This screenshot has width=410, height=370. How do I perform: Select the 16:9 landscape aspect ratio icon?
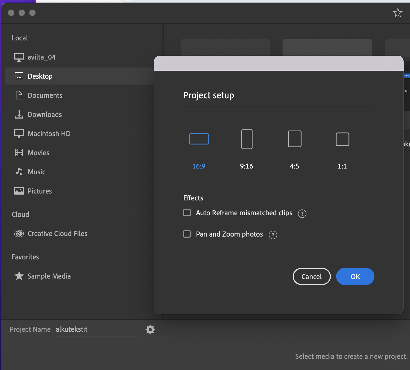click(199, 139)
